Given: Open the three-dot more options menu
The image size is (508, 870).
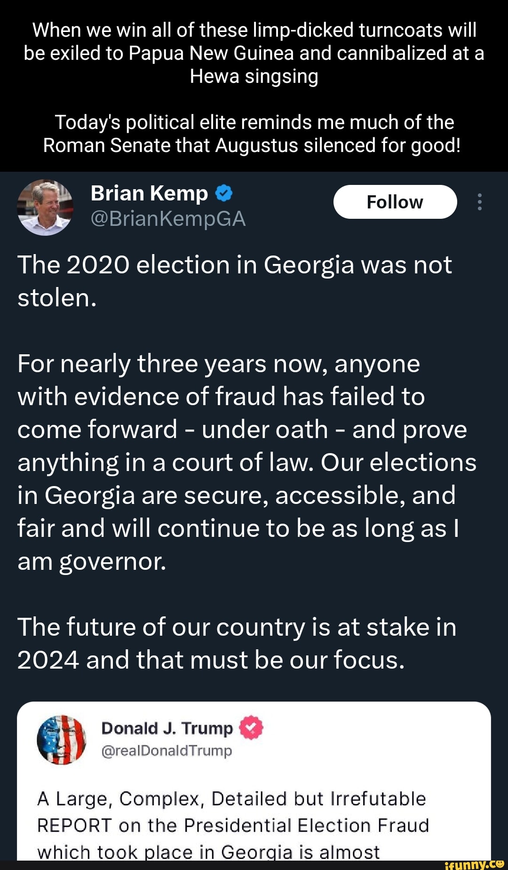Looking at the screenshot, I should point(479,202).
